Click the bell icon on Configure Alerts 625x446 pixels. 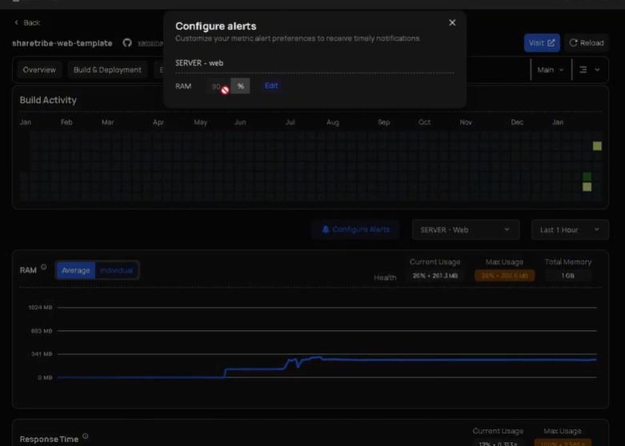pyautogui.click(x=326, y=229)
